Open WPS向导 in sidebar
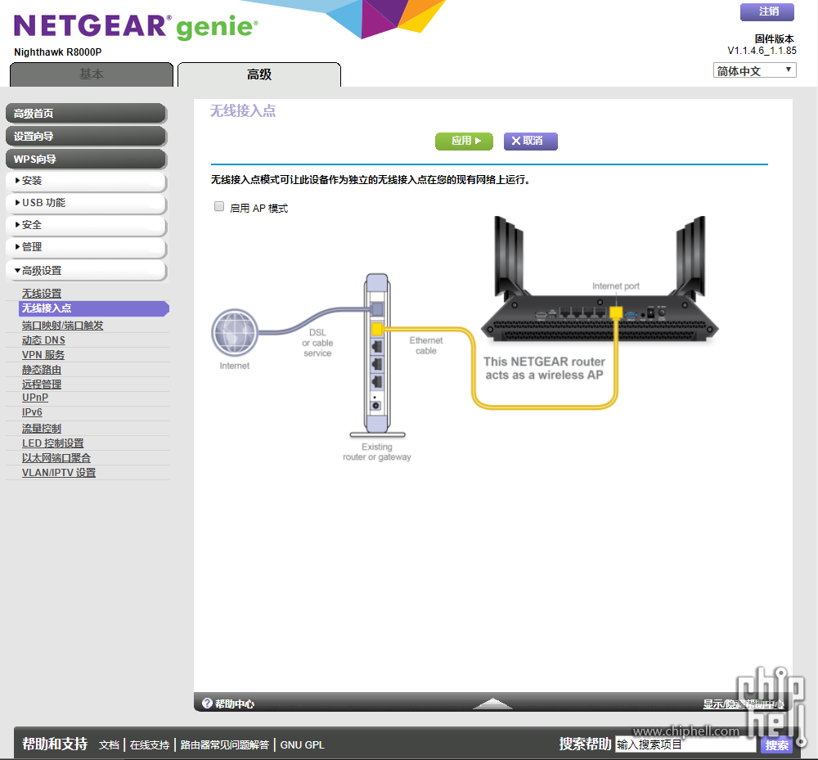Viewport: 818px width, 760px height. 87,159
